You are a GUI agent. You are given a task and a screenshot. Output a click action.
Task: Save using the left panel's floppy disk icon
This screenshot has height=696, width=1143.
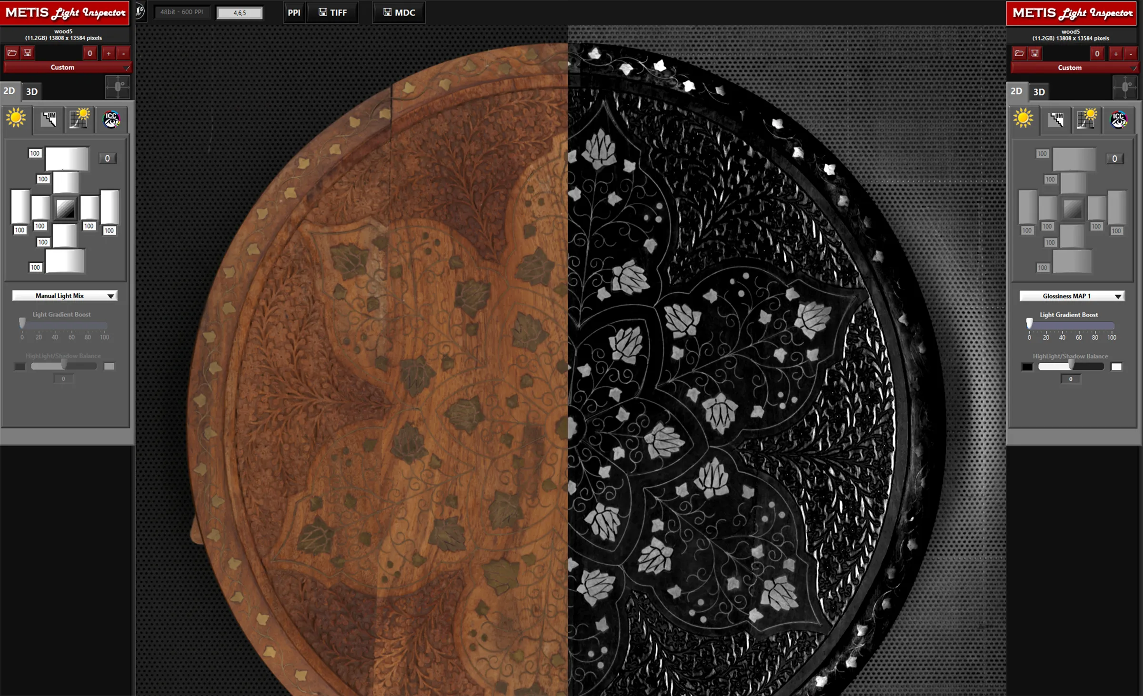pyautogui.click(x=28, y=53)
